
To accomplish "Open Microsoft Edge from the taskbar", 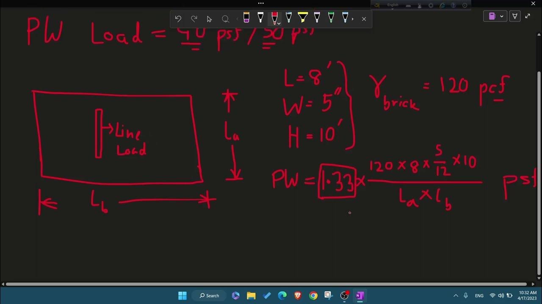I will click(x=282, y=296).
